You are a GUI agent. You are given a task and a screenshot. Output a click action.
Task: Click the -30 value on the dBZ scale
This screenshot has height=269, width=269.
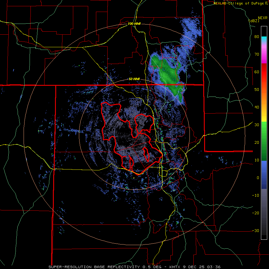(256, 230)
